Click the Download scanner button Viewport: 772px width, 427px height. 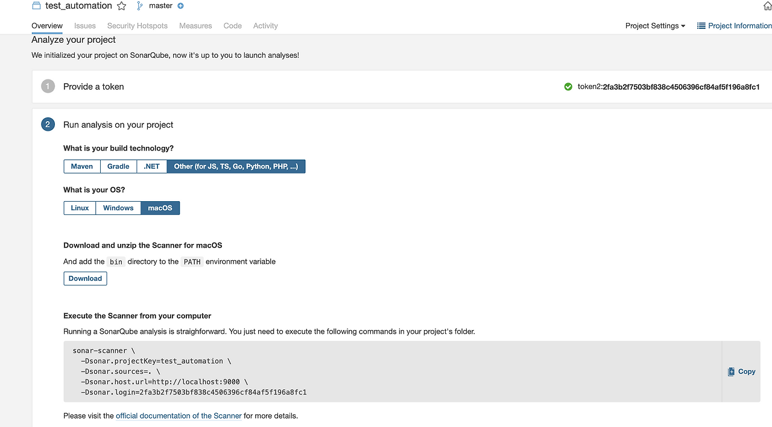(x=85, y=278)
